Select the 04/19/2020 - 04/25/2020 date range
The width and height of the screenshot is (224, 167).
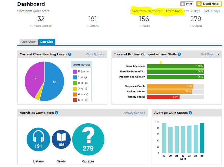pyautogui.click(x=147, y=11)
